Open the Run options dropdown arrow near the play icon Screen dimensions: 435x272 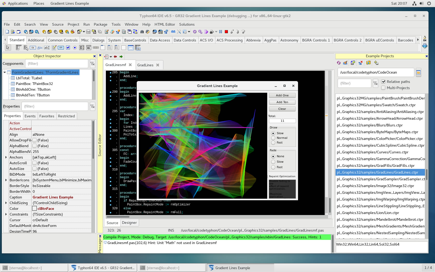[x=216, y=32]
